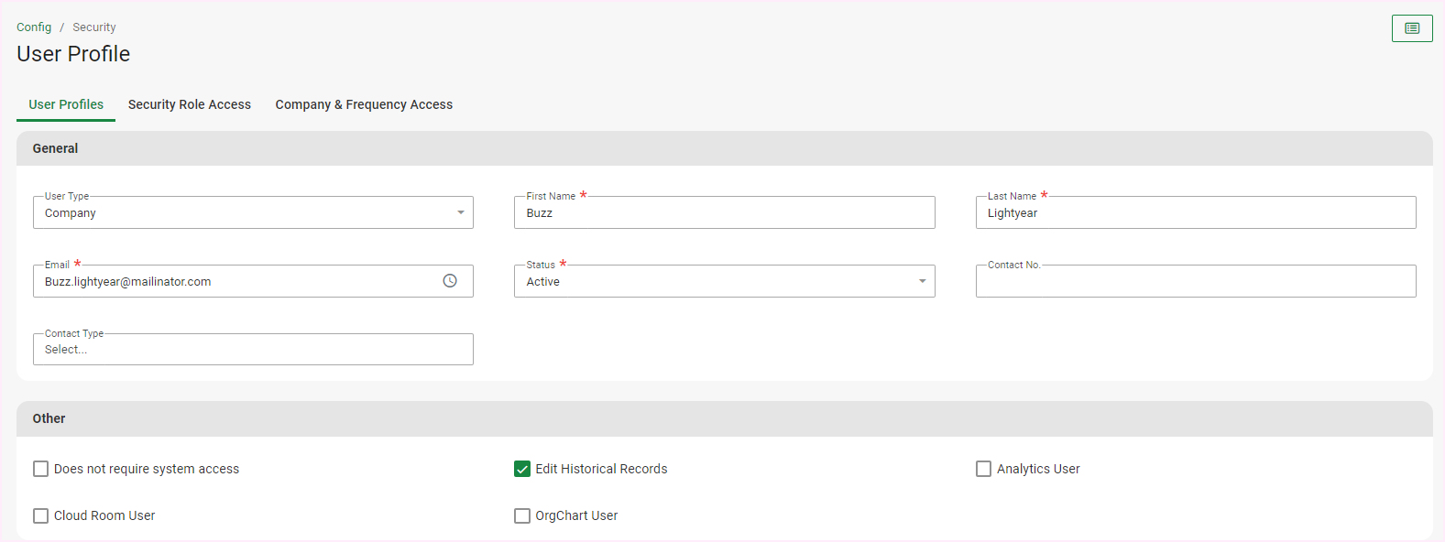Open Company & Frequency Access tab
Image resolution: width=1445 pixels, height=542 pixels.
pos(364,104)
